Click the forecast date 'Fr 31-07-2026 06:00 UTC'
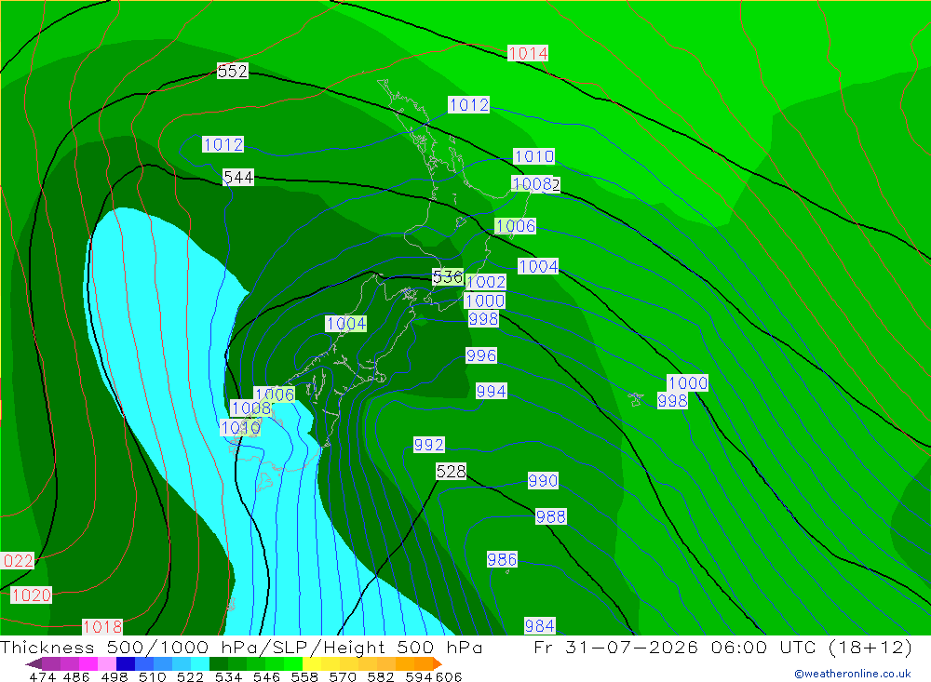Image resolution: width=931 pixels, height=682 pixels. pos(678,647)
